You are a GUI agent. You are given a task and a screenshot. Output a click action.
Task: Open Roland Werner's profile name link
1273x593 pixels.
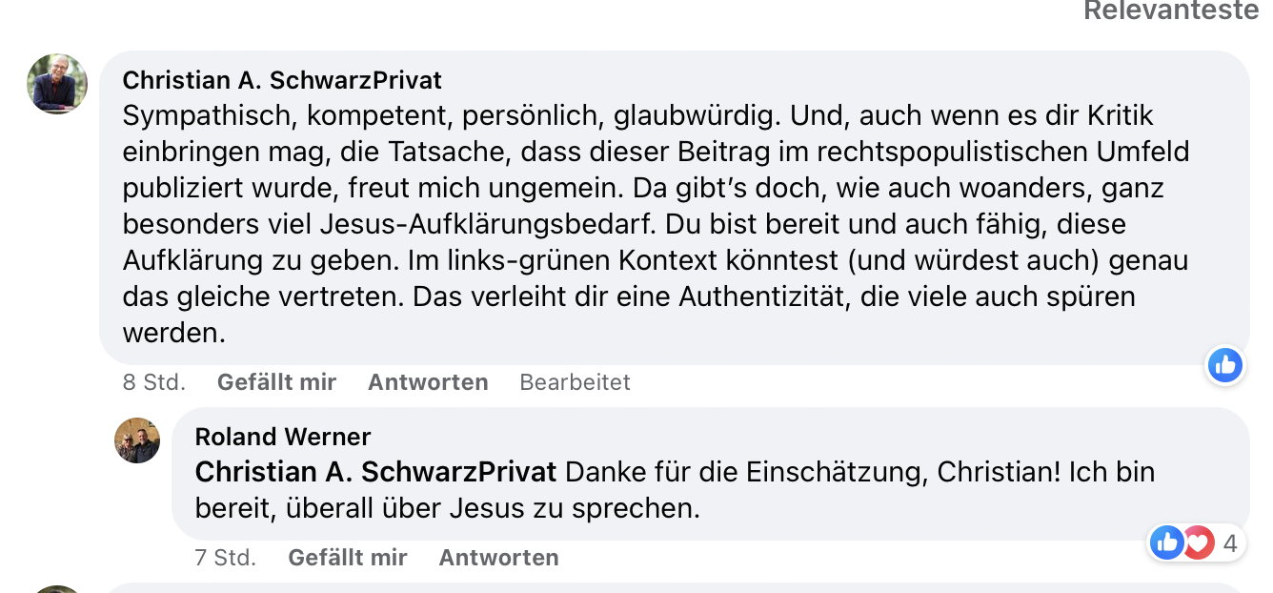pos(282,437)
